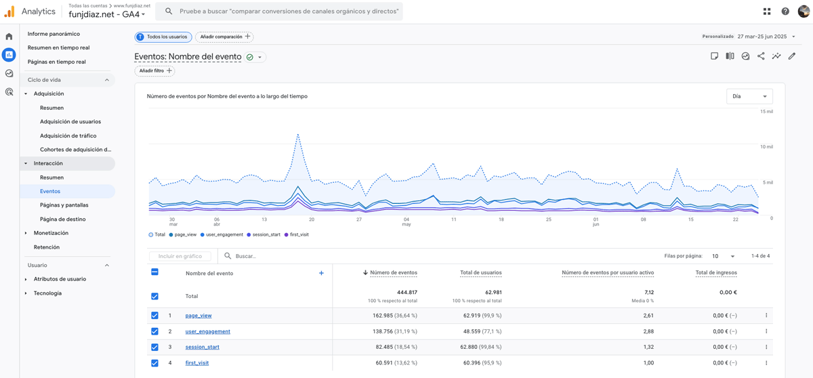Go to Home in left rail

9,37
